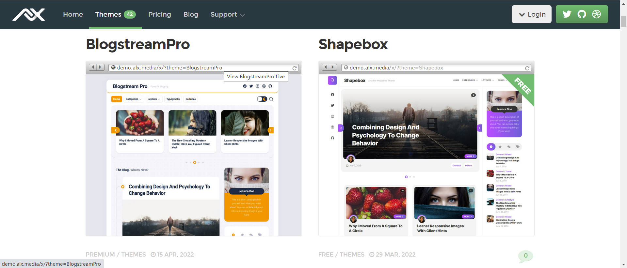Click GitHub icon in Blogstream Pro preview header
Image resolution: width=627 pixels, height=268 pixels.
pyautogui.click(x=270, y=86)
